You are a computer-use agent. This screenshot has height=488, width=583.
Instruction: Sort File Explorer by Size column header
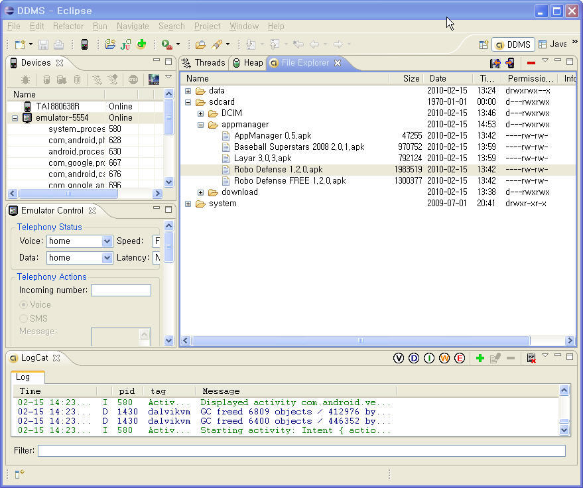[406, 79]
